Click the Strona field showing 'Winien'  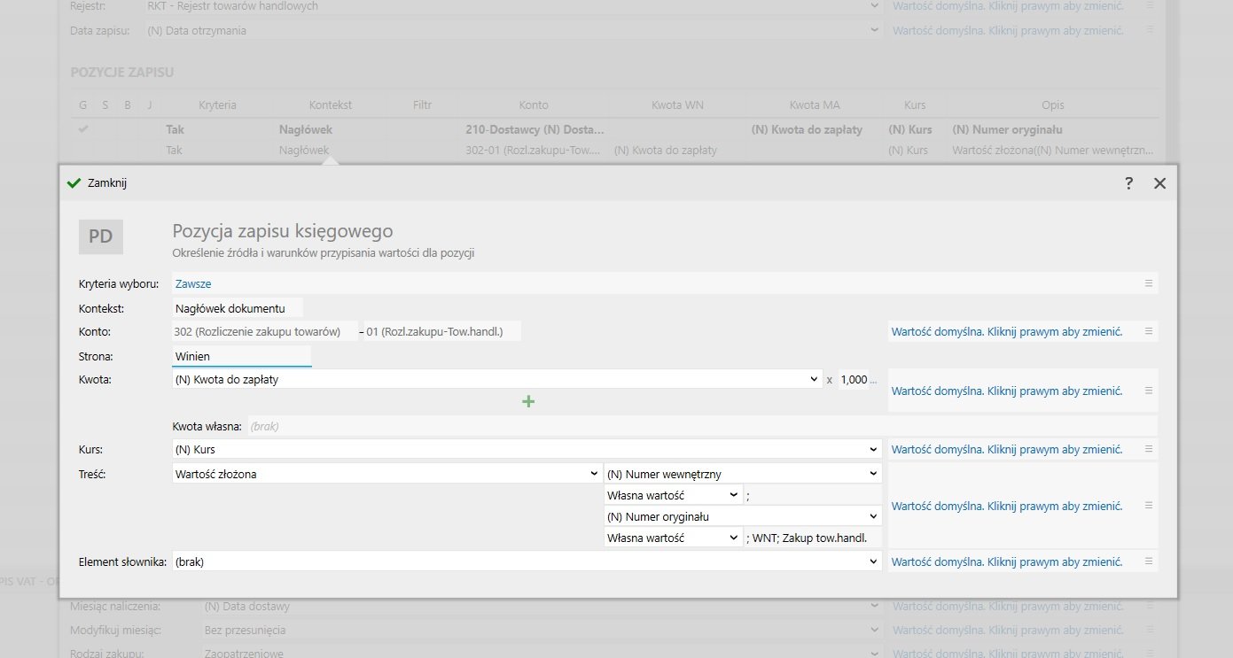tap(241, 356)
